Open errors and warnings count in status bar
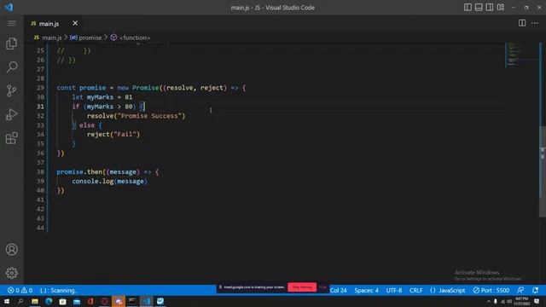Image resolution: width=546 pixels, height=307 pixels. click(x=20, y=290)
